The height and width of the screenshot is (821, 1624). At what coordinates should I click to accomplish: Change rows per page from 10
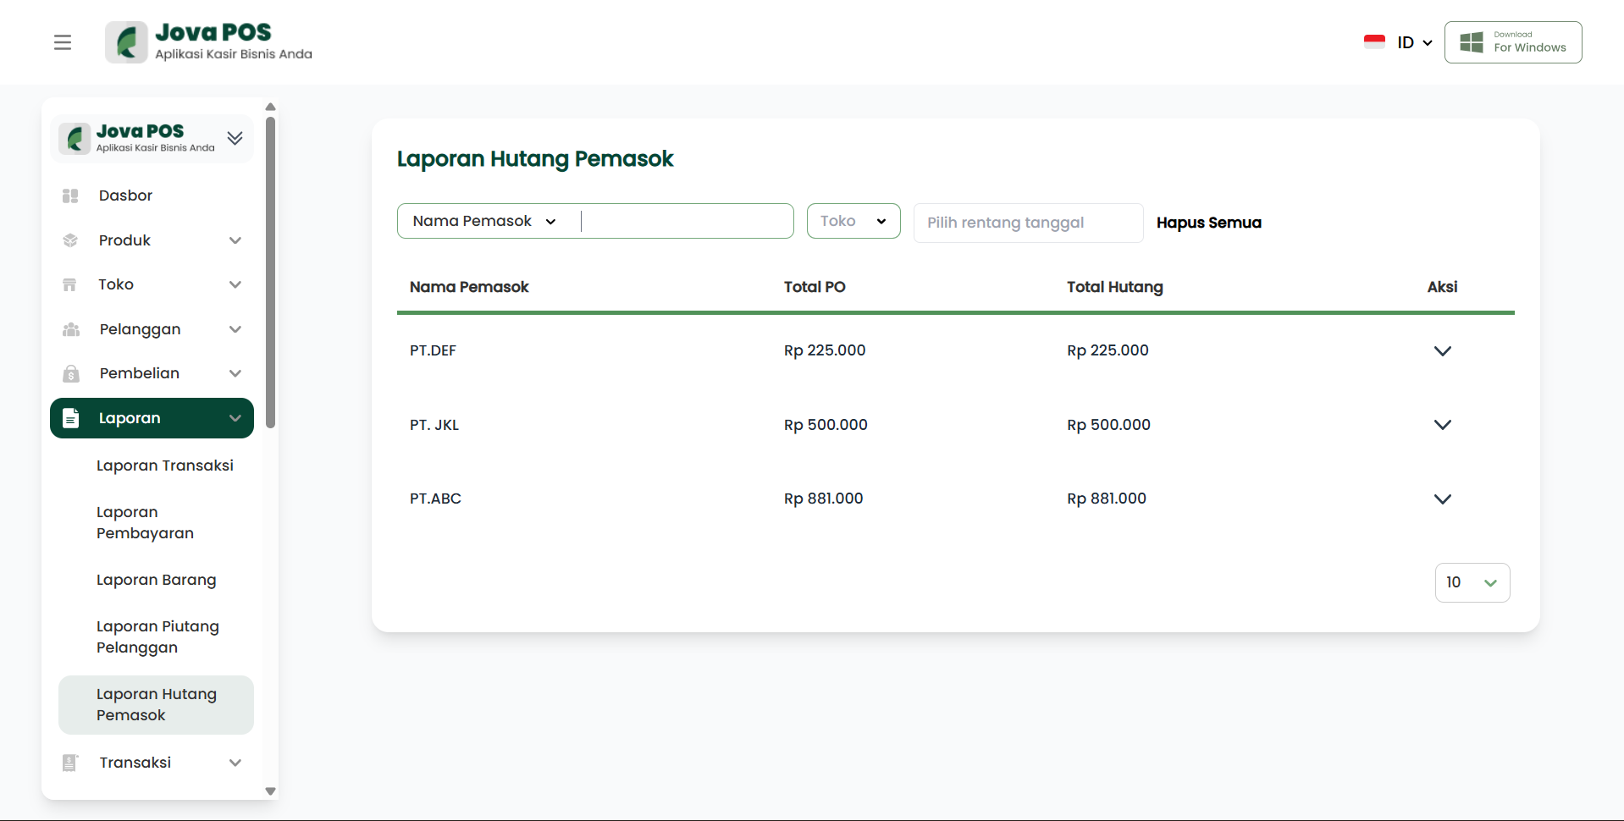pyautogui.click(x=1472, y=582)
